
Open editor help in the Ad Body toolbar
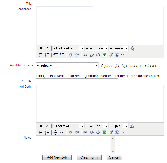(117, 132)
